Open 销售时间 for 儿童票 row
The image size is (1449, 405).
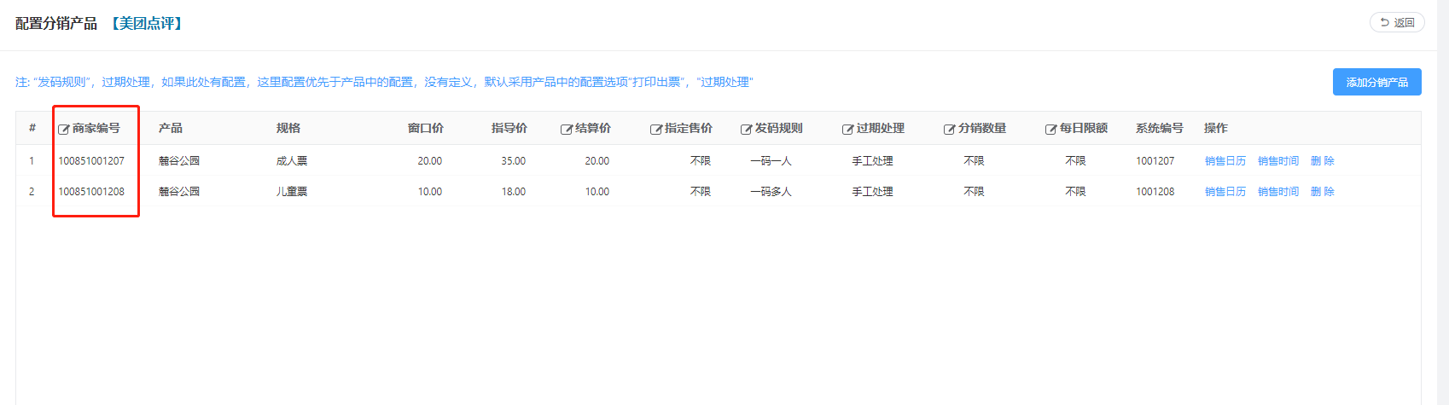point(1277,192)
